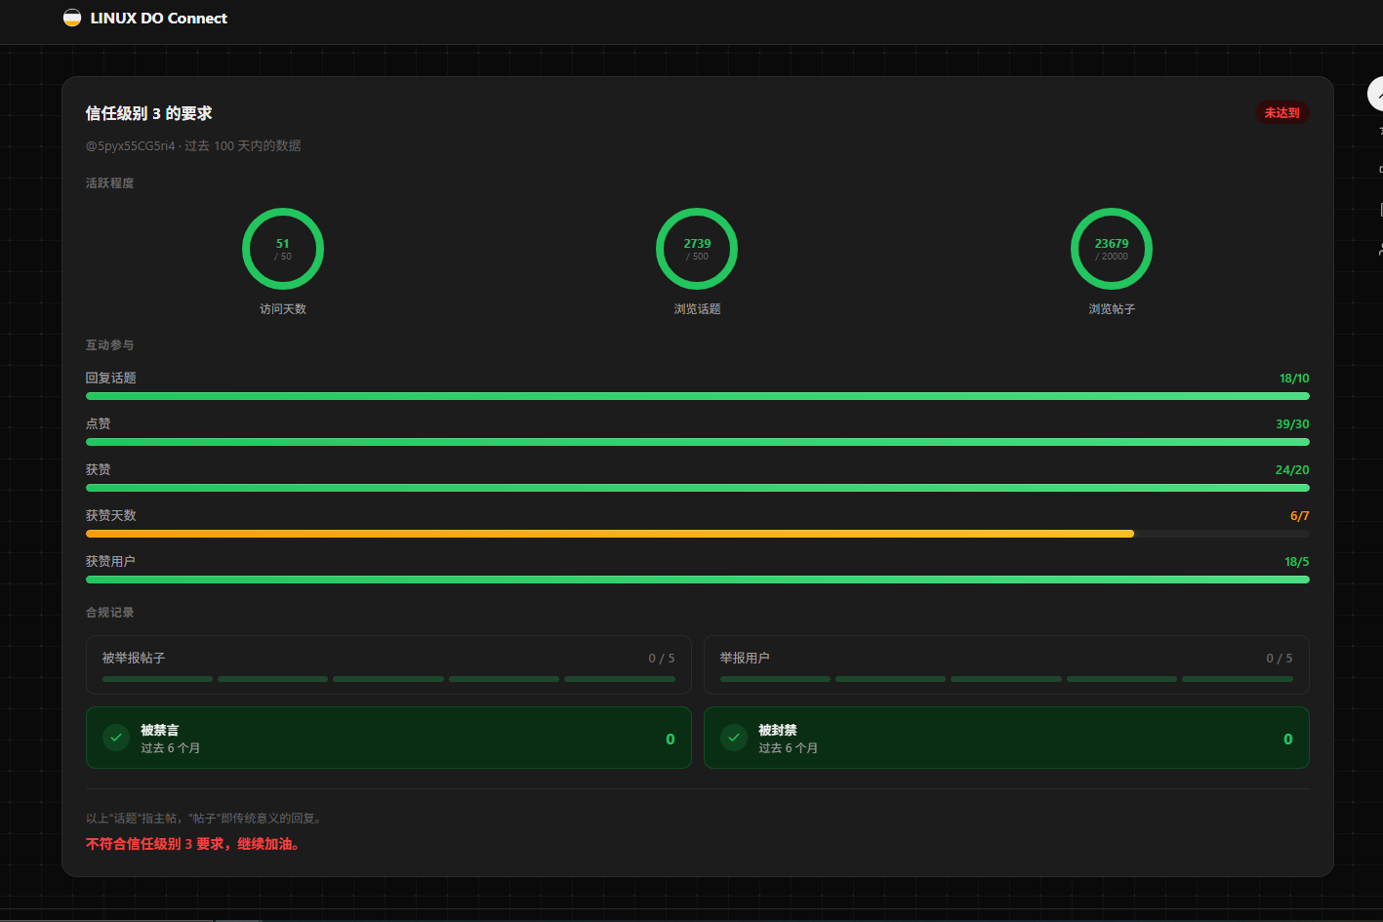This screenshot has width=1383, height=922.
Task: Click the LINUX DO logo icon
Action: pos(72,18)
